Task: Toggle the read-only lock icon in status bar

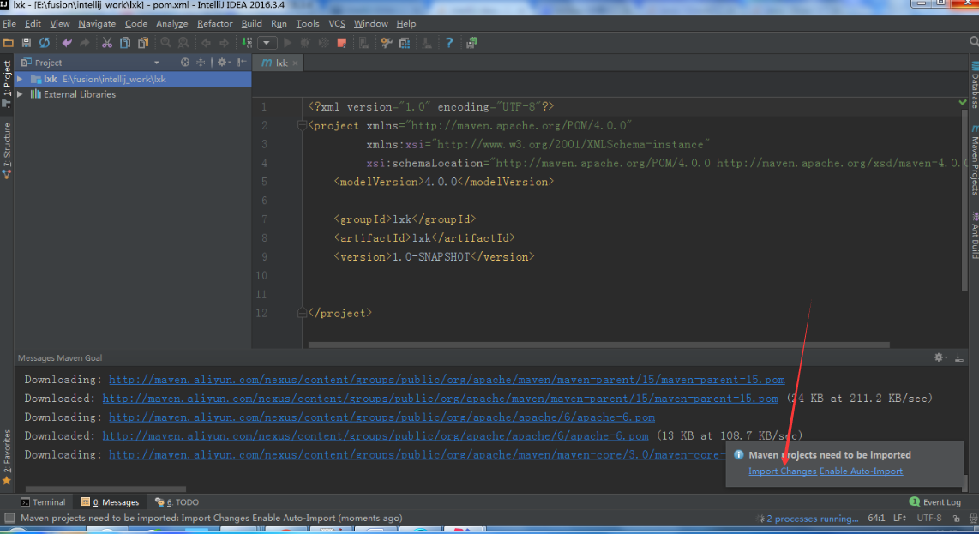Action: (955, 518)
